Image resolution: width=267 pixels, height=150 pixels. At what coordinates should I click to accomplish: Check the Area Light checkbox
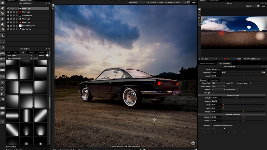pos(212,93)
